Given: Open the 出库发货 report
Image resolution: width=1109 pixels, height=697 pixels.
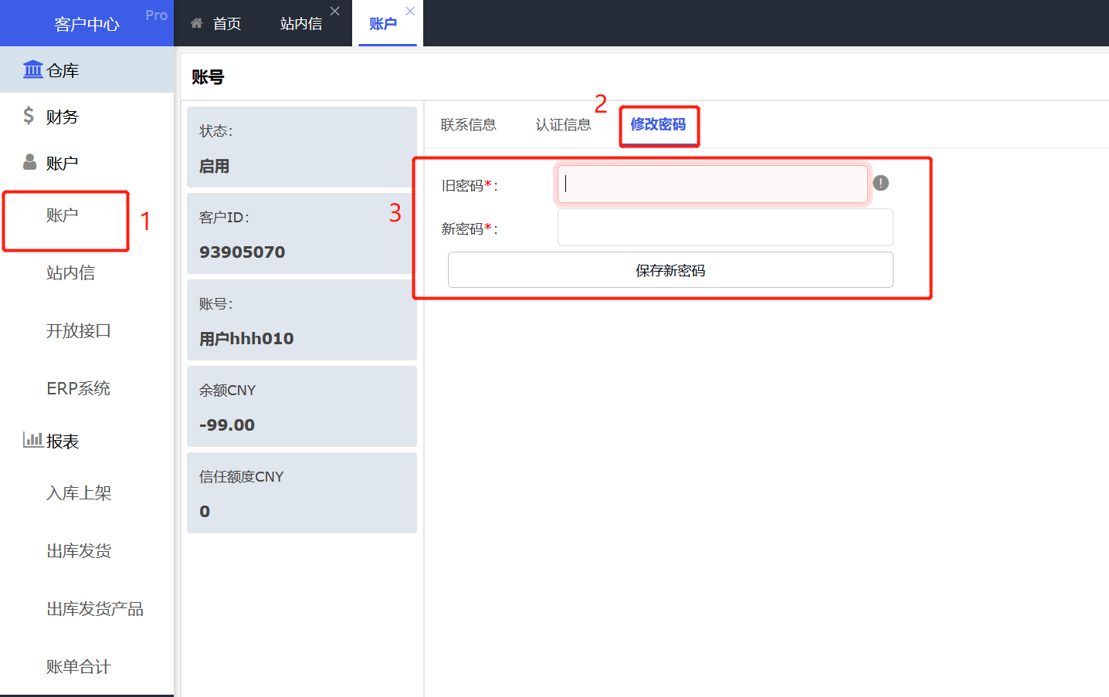Looking at the screenshot, I should click(79, 550).
